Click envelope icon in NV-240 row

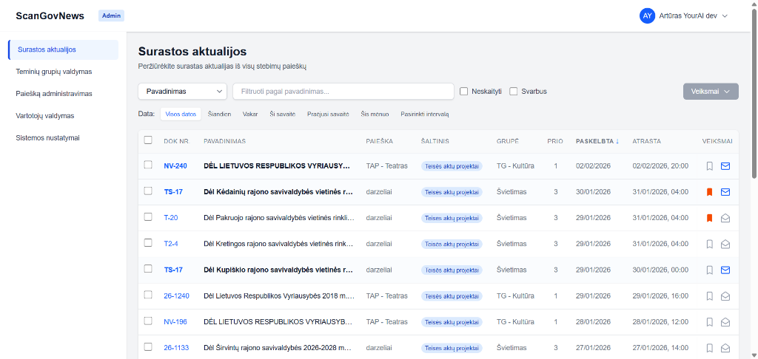[x=725, y=166]
